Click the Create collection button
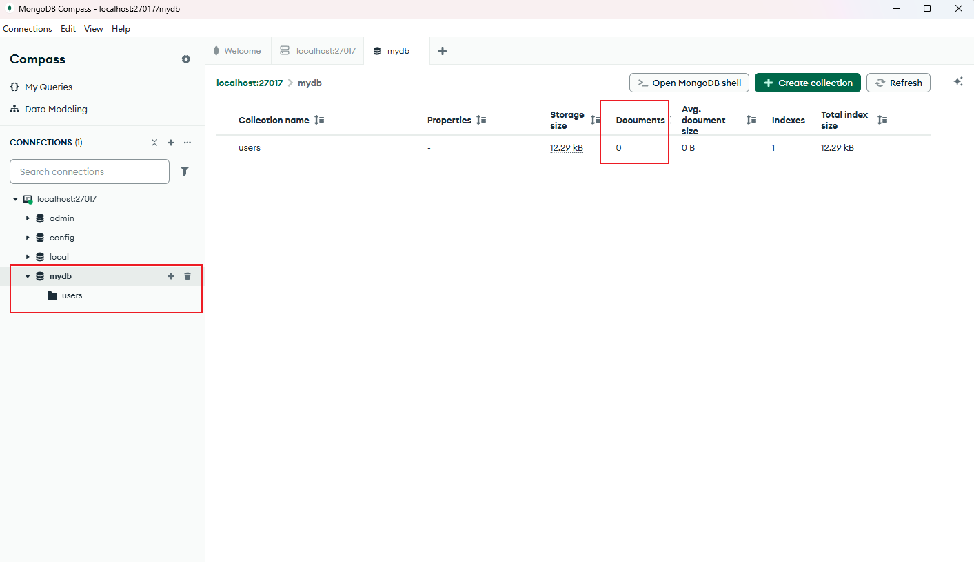The image size is (974, 562). [x=807, y=83]
